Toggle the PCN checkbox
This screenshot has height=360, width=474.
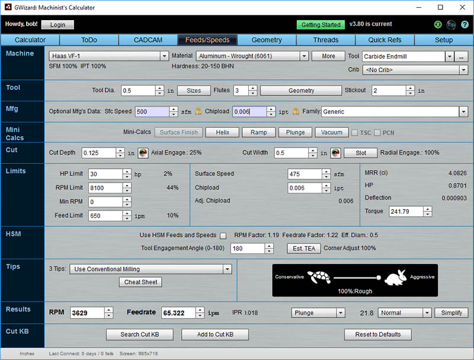(x=377, y=133)
